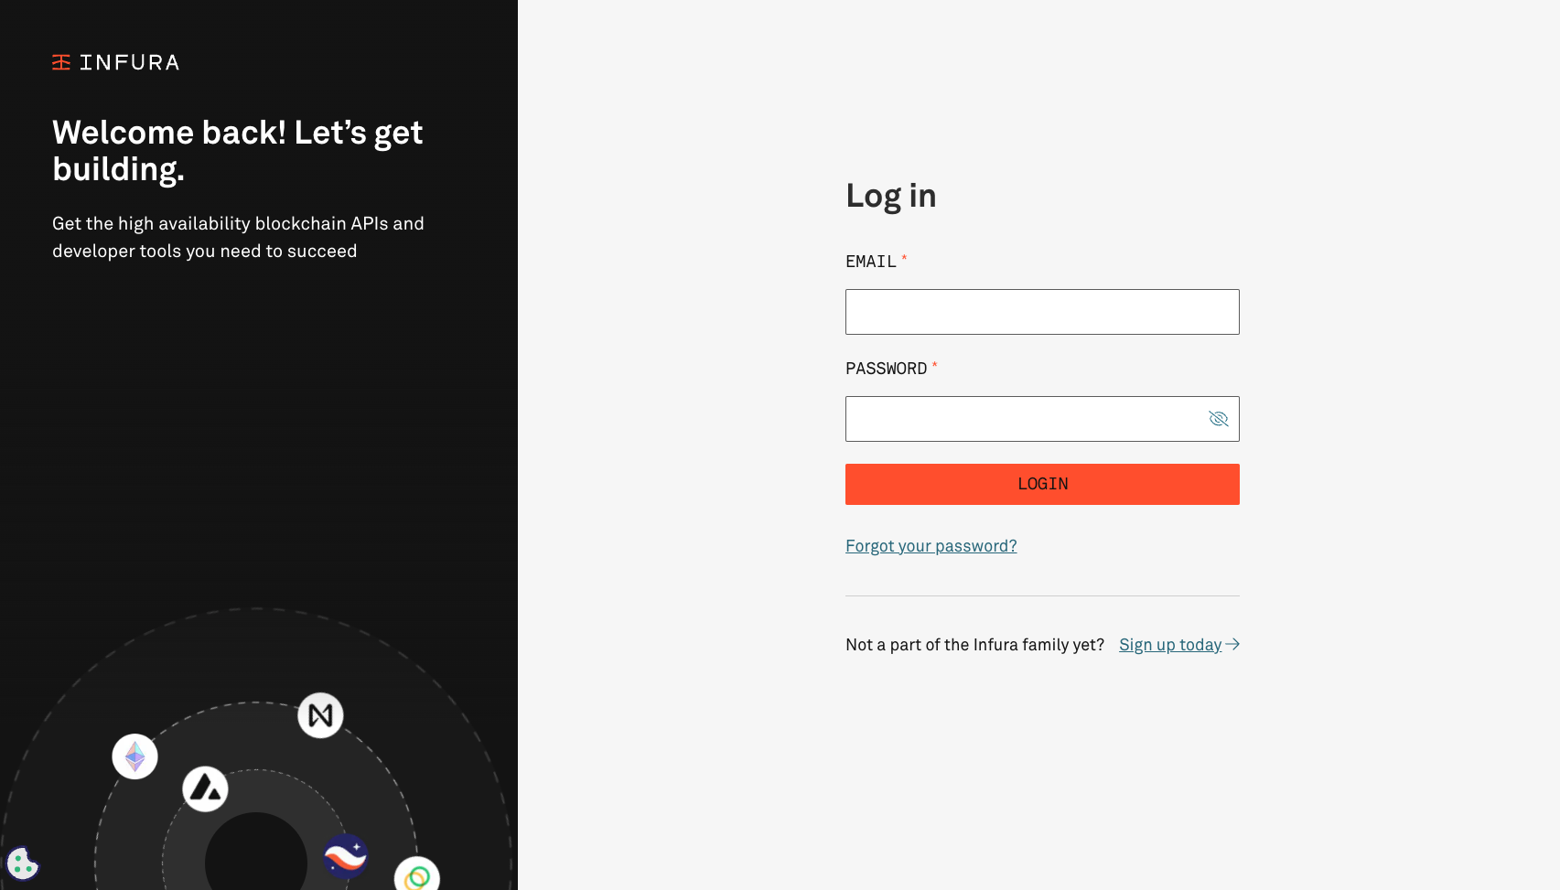
Task: Click the NEAR protocol logo icon
Action: tap(320, 715)
